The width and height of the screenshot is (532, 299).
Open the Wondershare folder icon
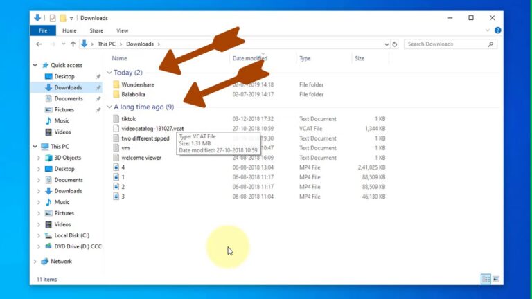(116, 84)
